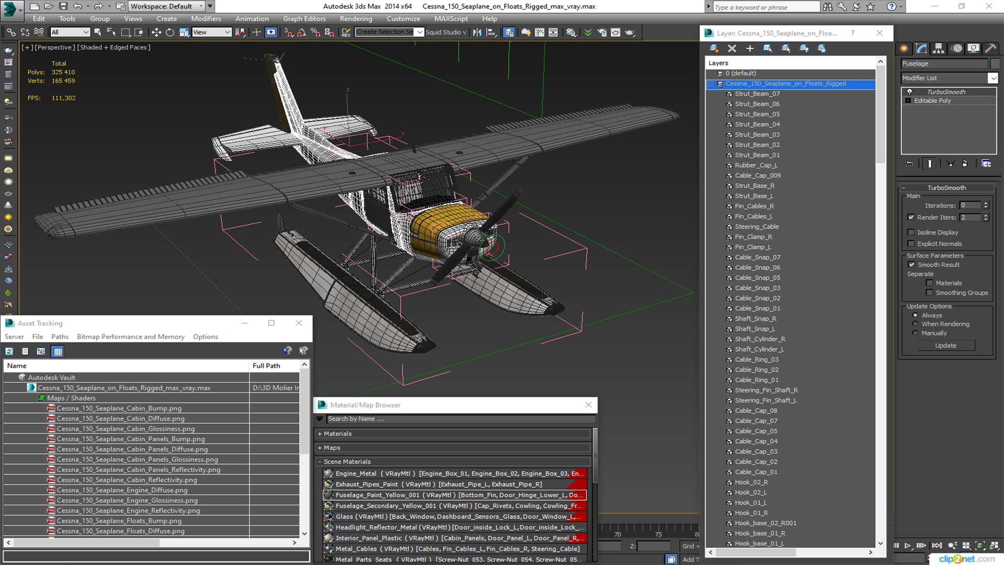Toggle the TurboSmooth modifier lightbulb
The height and width of the screenshot is (565, 1004).
tap(909, 92)
